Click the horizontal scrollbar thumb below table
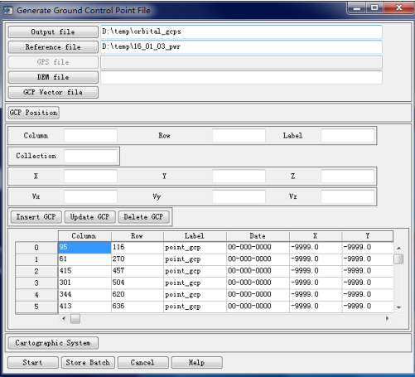 point(75,319)
